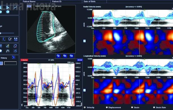Toggle small square beside longitudinal color map
Viewport: 173px width, 110px height.
click(85, 90)
